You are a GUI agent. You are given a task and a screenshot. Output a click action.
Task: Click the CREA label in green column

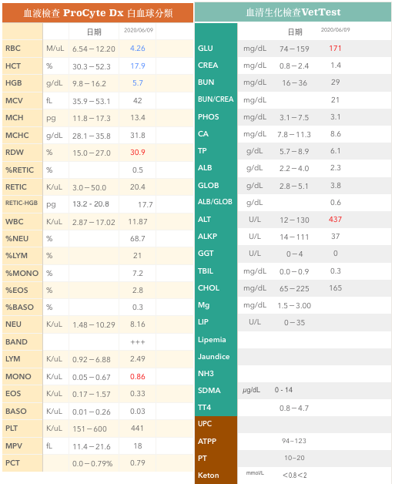coord(208,66)
